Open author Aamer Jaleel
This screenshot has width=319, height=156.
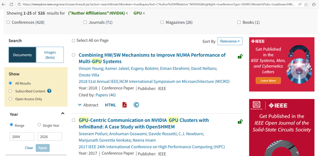pyautogui.click(x=117, y=68)
